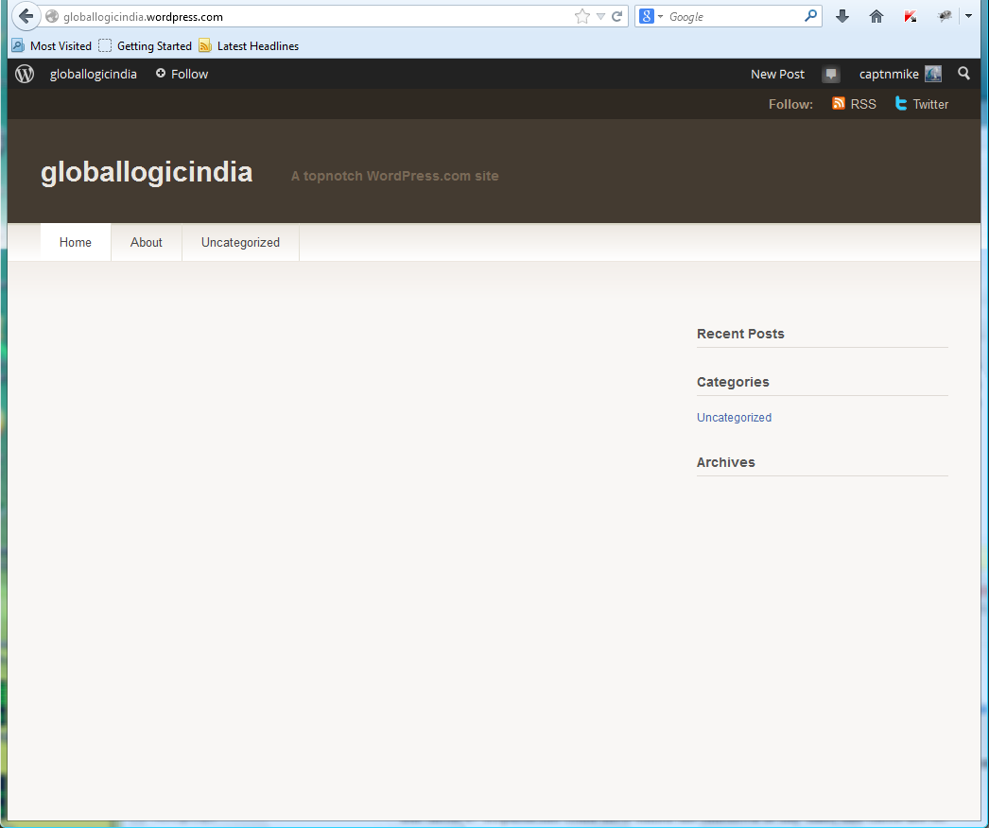This screenshot has height=828, width=989.
Task: Click inside the Google search field
Action: click(x=733, y=16)
